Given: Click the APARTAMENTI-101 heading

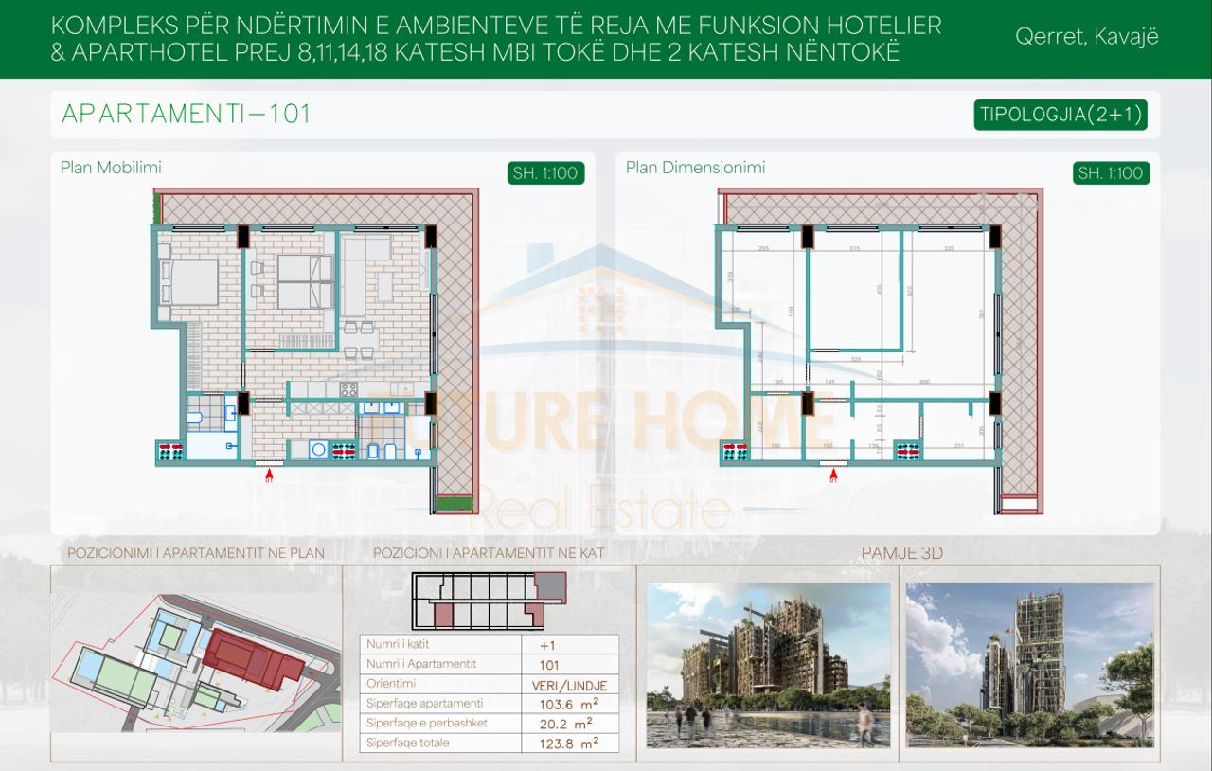Looking at the screenshot, I should tap(186, 115).
